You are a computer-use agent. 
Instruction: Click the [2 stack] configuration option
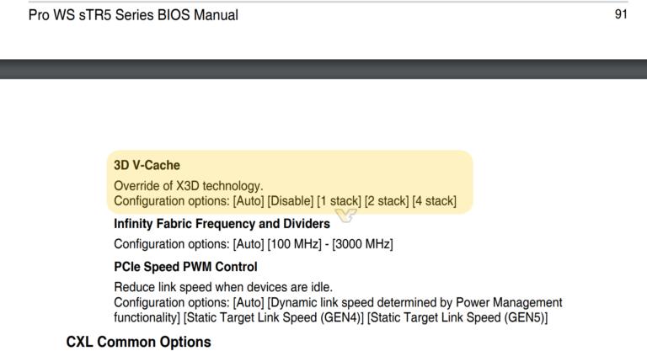click(386, 201)
